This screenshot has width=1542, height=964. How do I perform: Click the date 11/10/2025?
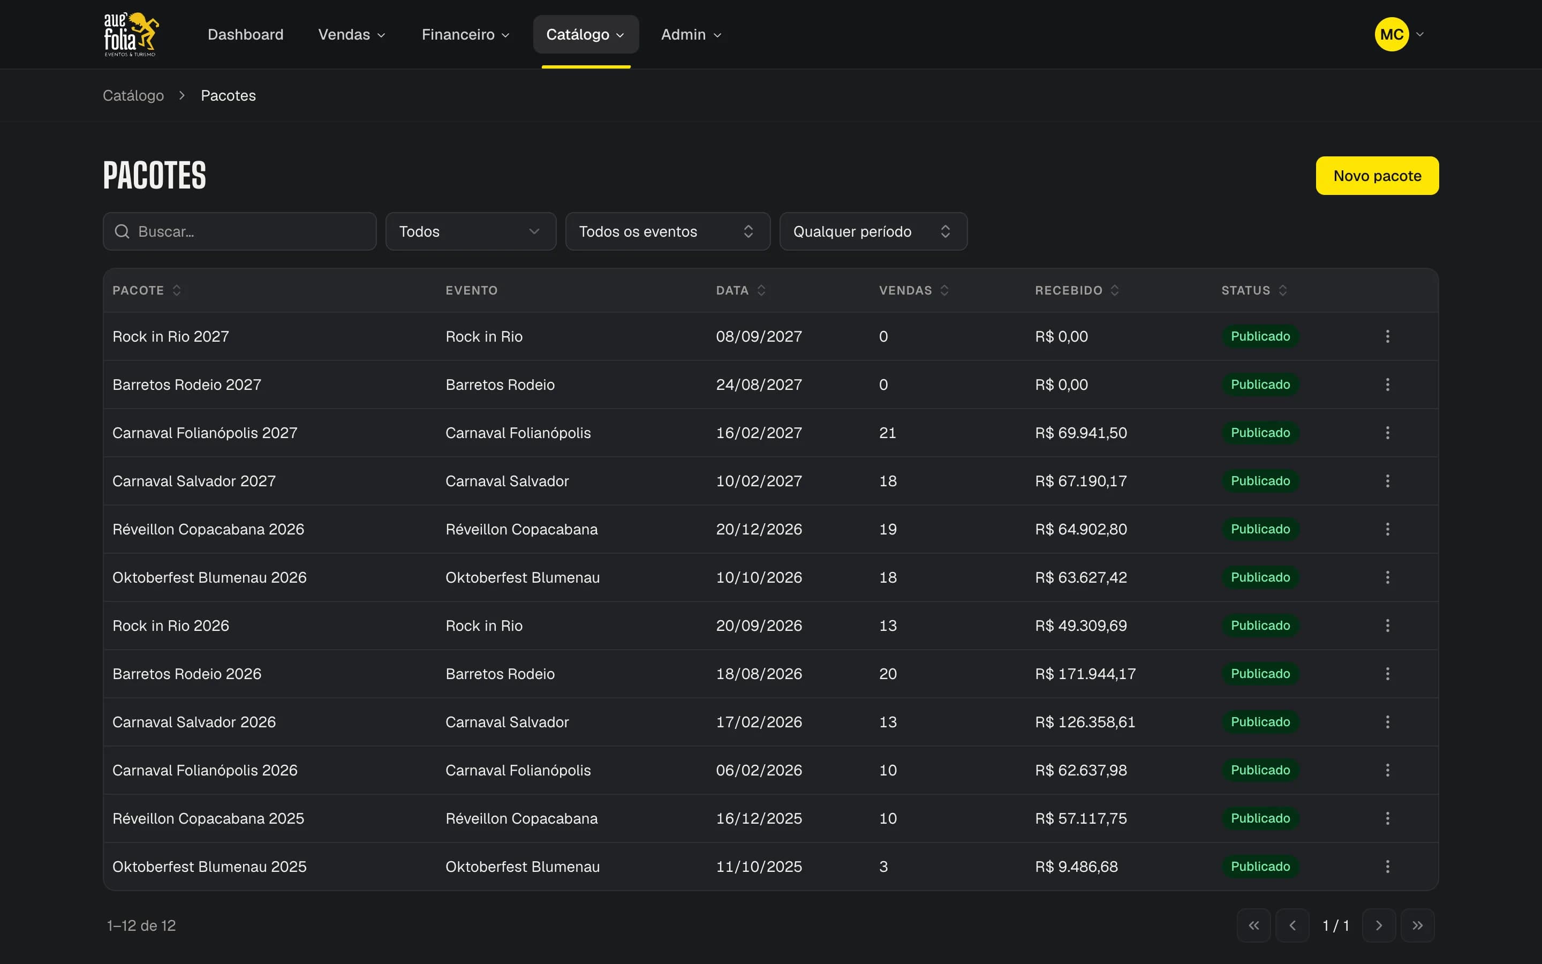tap(758, 867)
